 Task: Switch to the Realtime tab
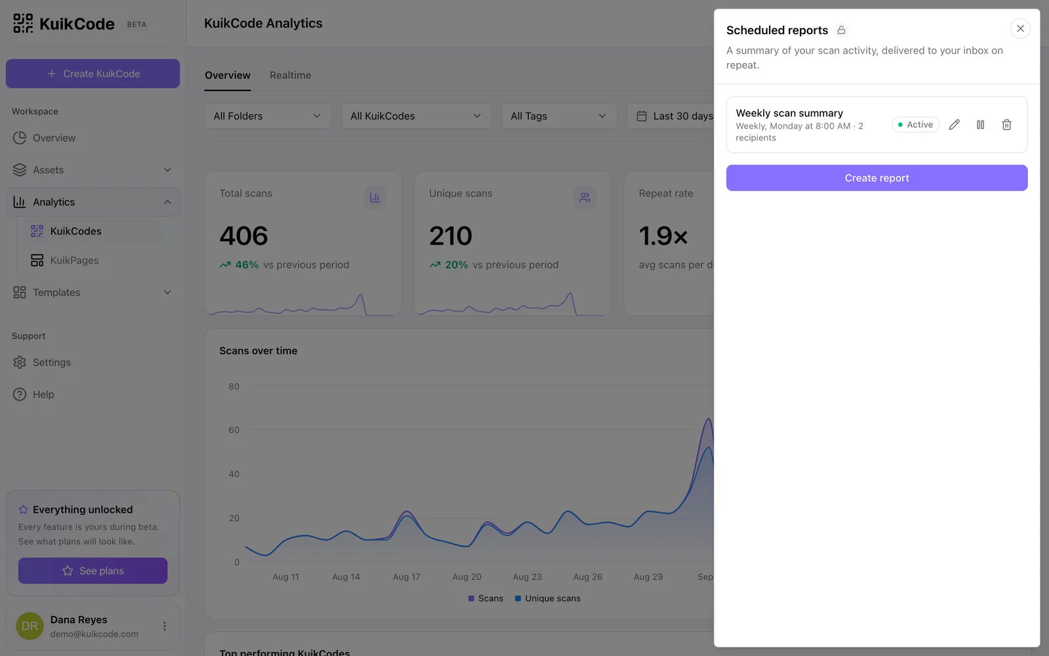[290, 75]
